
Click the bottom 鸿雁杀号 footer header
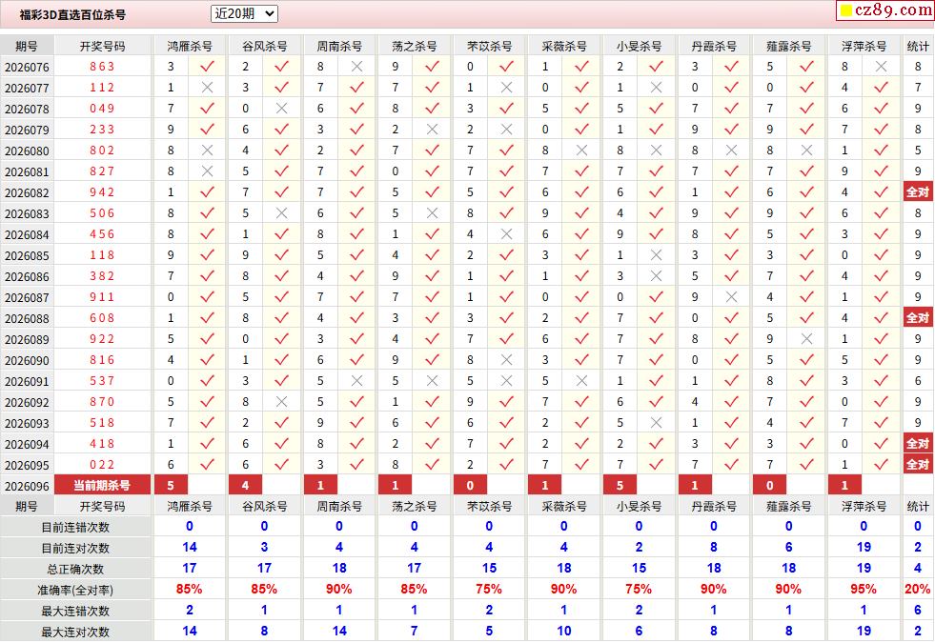[190, 507]
